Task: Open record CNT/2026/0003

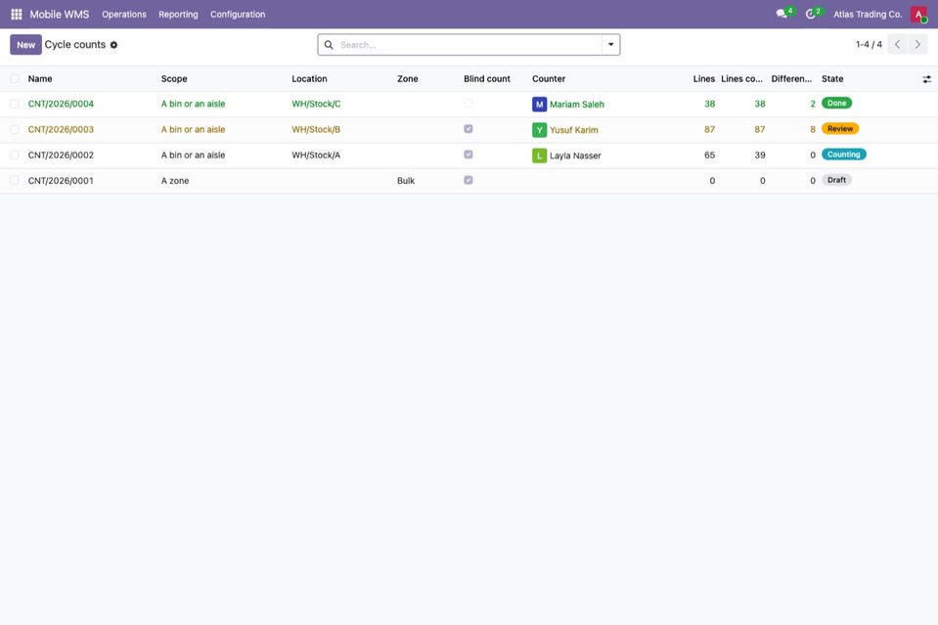Action: (61, 129)
